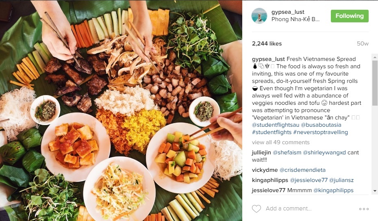Open @busaboutasia mention link
The width and height of the screenshot is (378, 221).
point(321,125)
